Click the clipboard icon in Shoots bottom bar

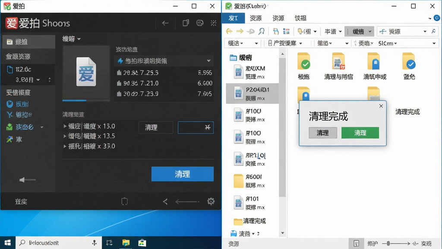(x=124, y=201)
